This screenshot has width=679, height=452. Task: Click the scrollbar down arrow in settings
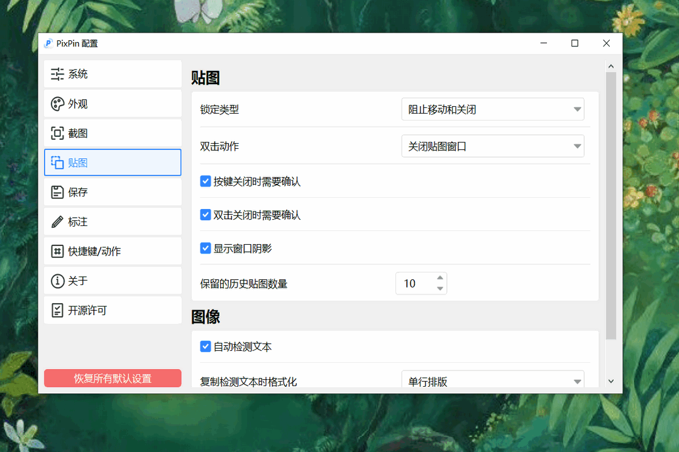pyautogui.click(x=610, y=381)
